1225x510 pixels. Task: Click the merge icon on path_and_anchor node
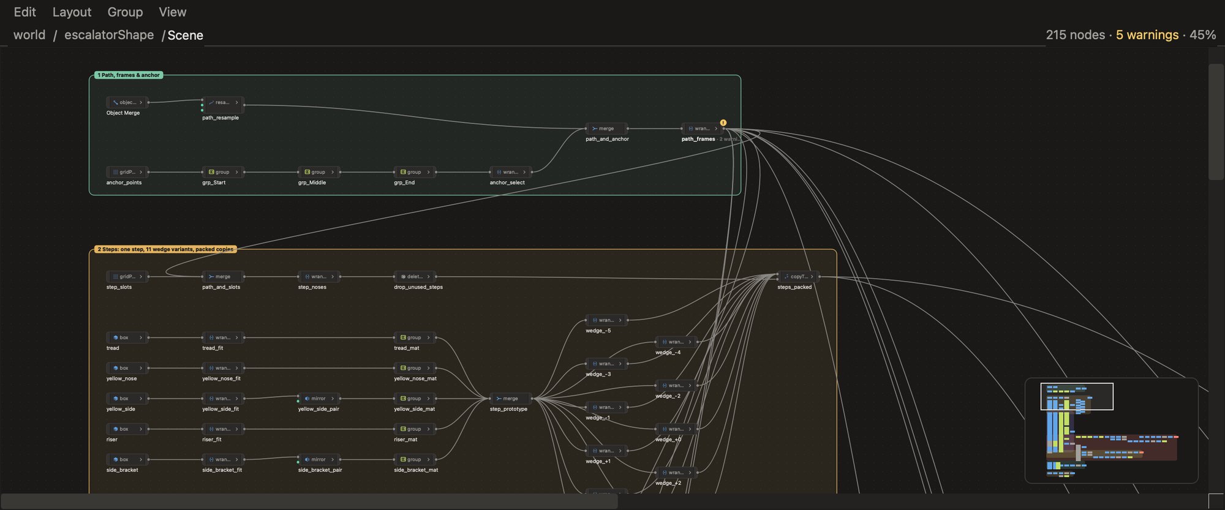595,129
